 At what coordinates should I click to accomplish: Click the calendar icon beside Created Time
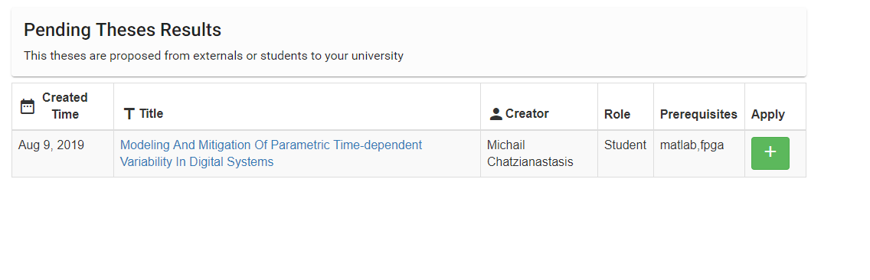click(x=28, y=106)
